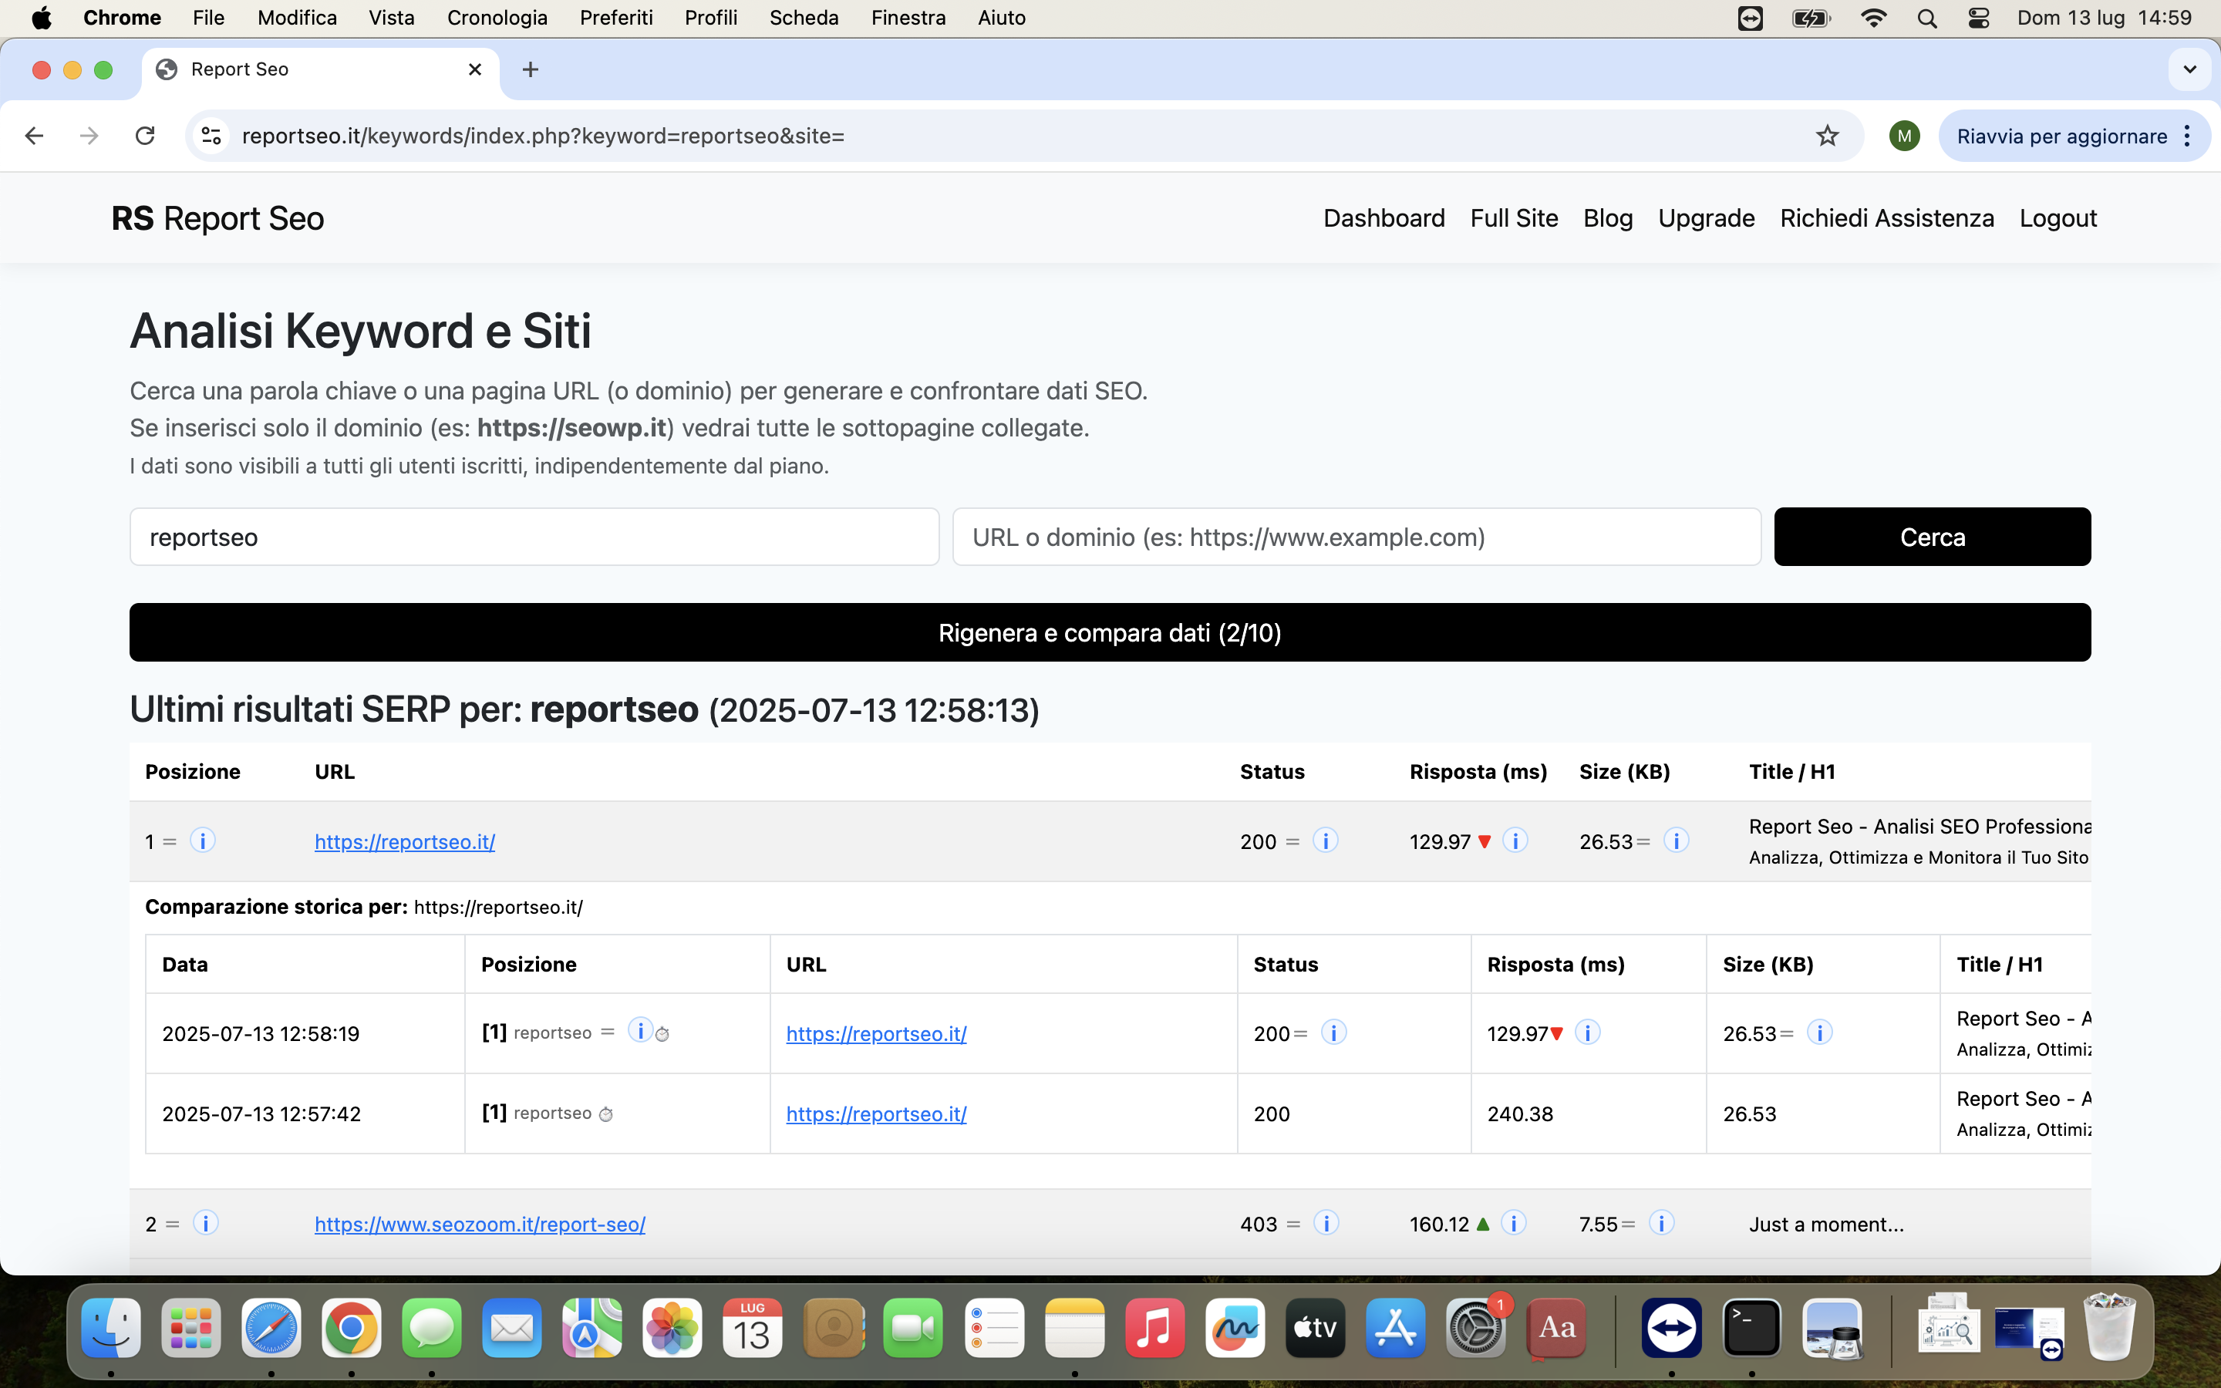Screen dimensions: 2221x1388
Task: Click response value 240.38
Action: [x=1520, y=1114]
